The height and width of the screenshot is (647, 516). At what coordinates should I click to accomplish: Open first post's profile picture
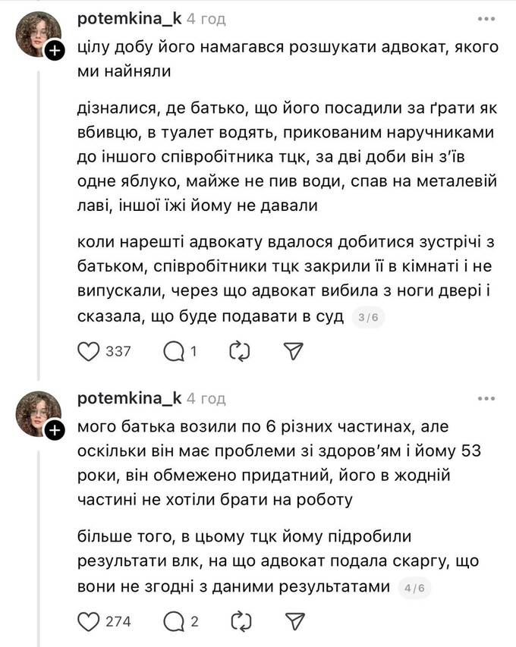coord(38,34)
